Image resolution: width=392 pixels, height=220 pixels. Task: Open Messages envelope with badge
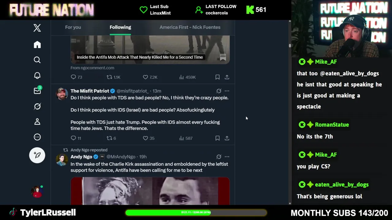pyautogui.click(x=37, y=91)
